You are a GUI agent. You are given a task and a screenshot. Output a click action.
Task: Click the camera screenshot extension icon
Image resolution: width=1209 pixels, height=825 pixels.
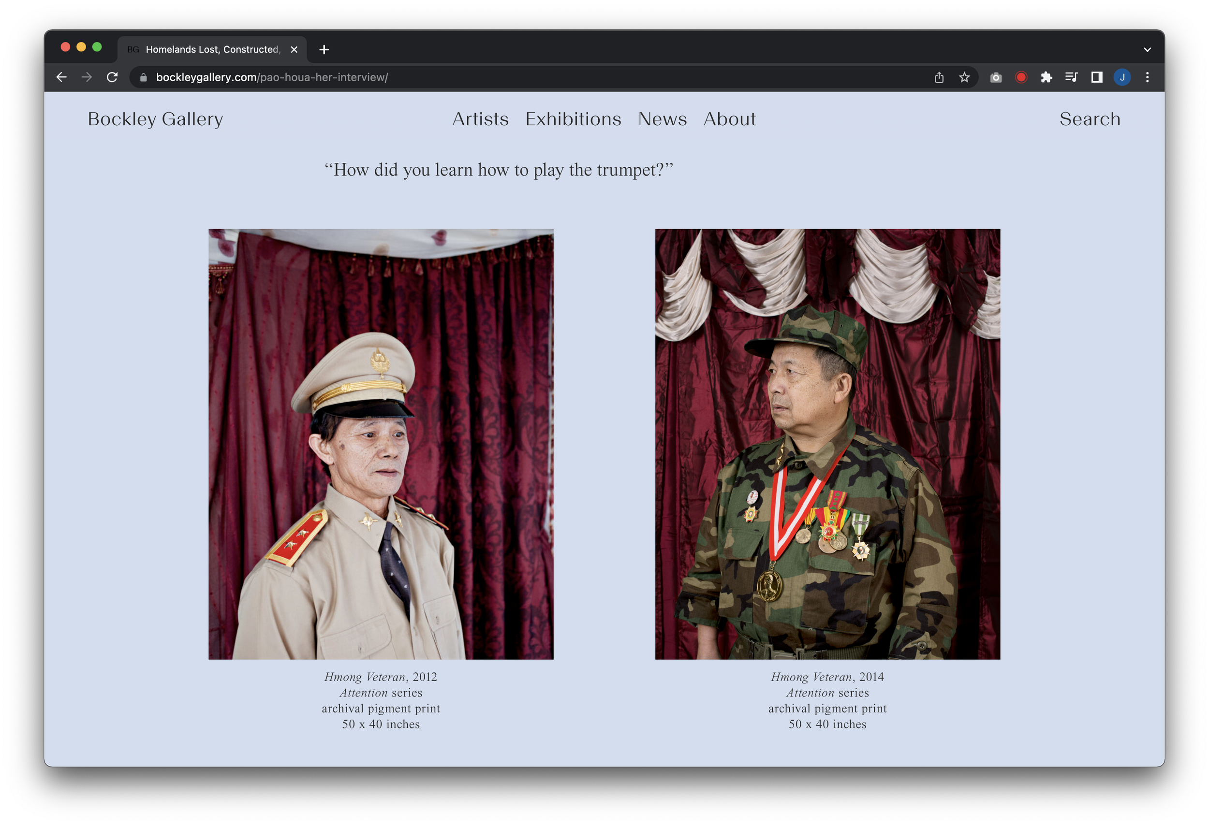(x=996, y=77)
